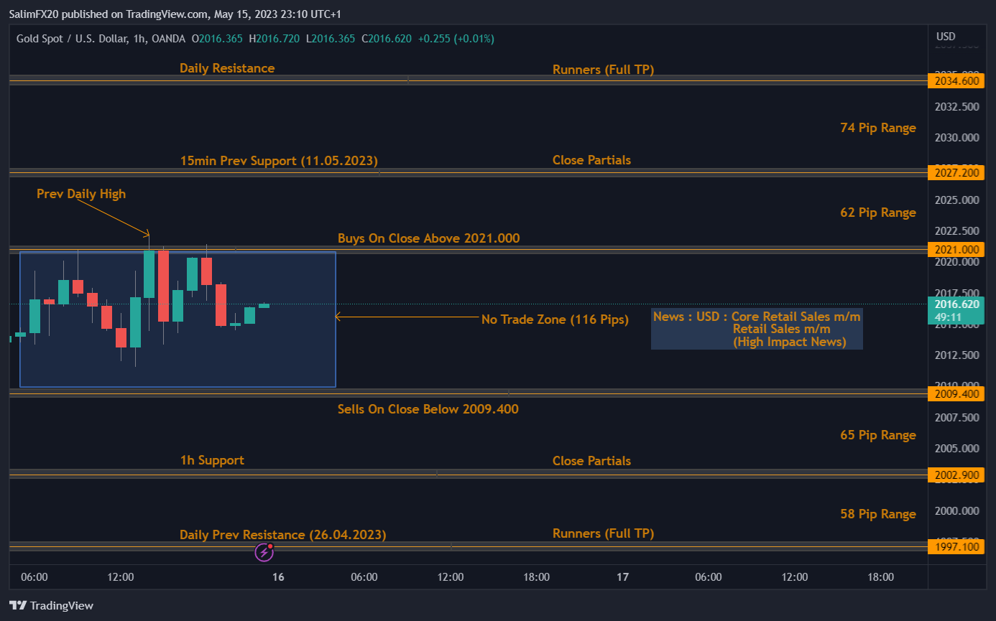The height and width of the screenshot is (621, 996).
Task: Select the Sells On Close Below 2009.400 text
Action: [x=428, y=408]
